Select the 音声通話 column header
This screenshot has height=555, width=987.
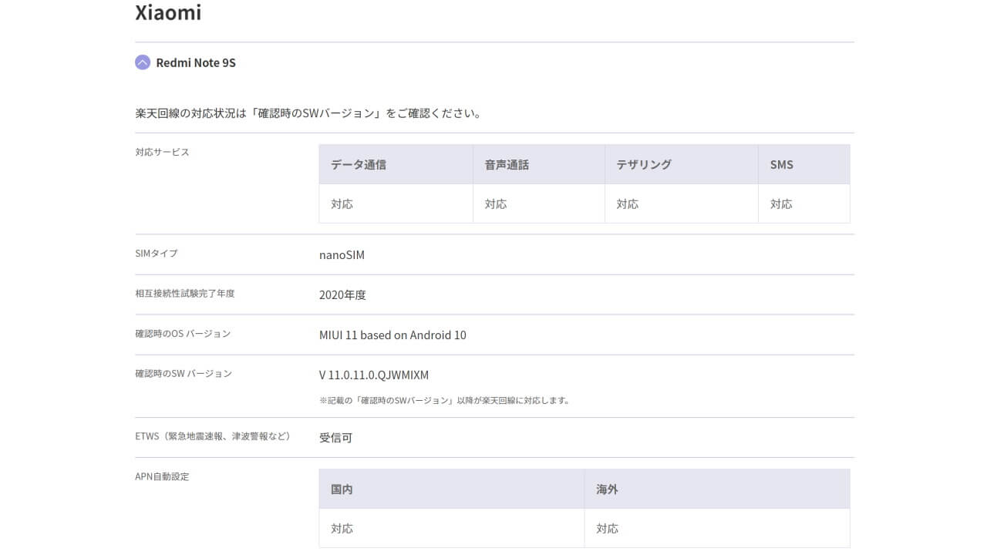tap(507, 164)
